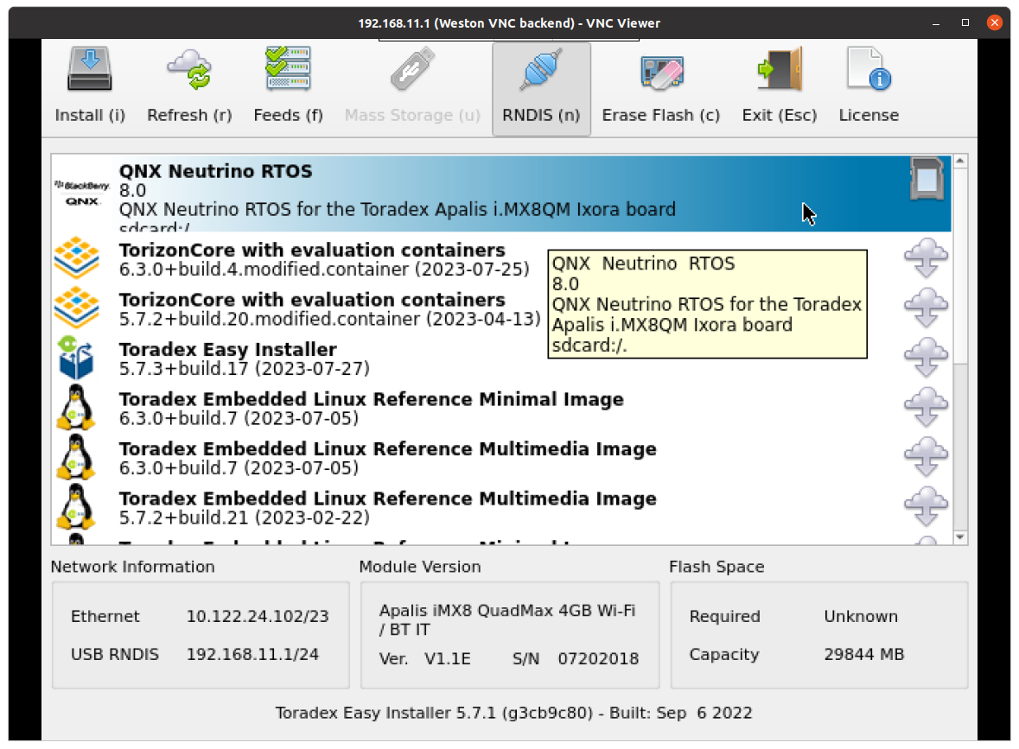Click the image list vertical scrollbar thumb
This screenshot has height=749, width=1019.
click(x=960, y=268)
